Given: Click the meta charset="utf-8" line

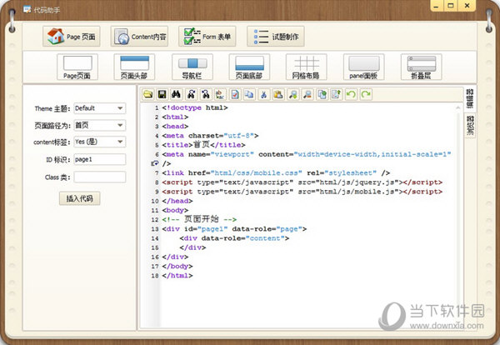Looking at the screenshot, I should coord(210,136).
